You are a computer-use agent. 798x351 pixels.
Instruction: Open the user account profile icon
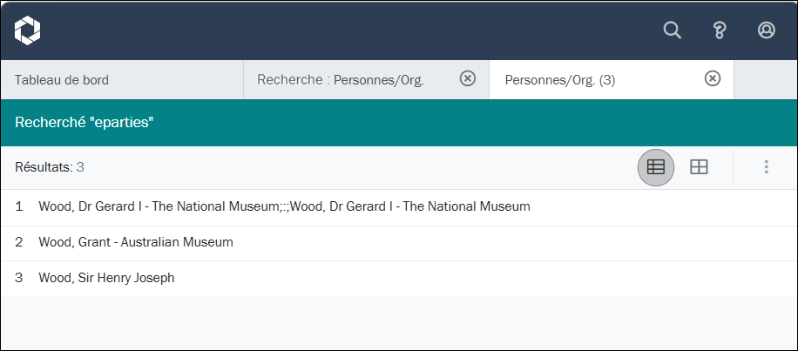766,30
